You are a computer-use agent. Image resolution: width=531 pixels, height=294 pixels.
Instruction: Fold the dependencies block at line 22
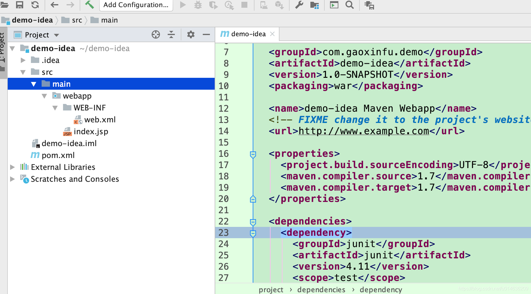click(253, 222)
